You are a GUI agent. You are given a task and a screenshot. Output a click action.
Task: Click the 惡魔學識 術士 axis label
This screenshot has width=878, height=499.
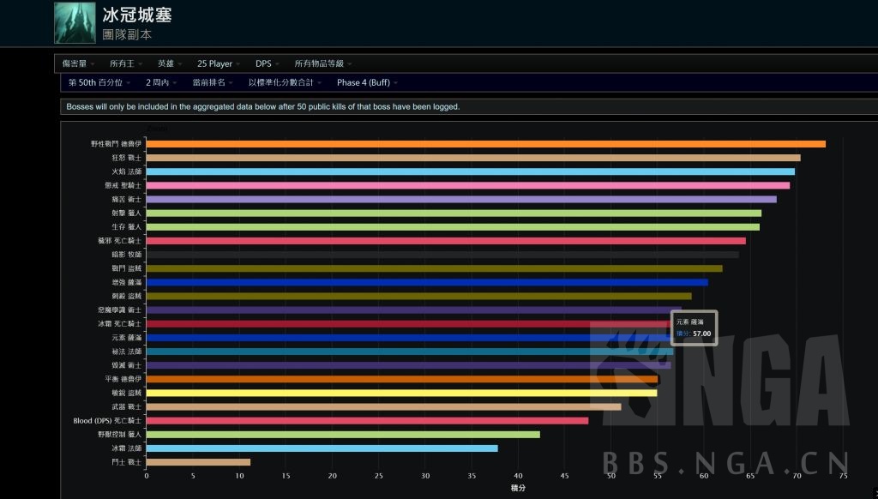click(x=120, y=310)
